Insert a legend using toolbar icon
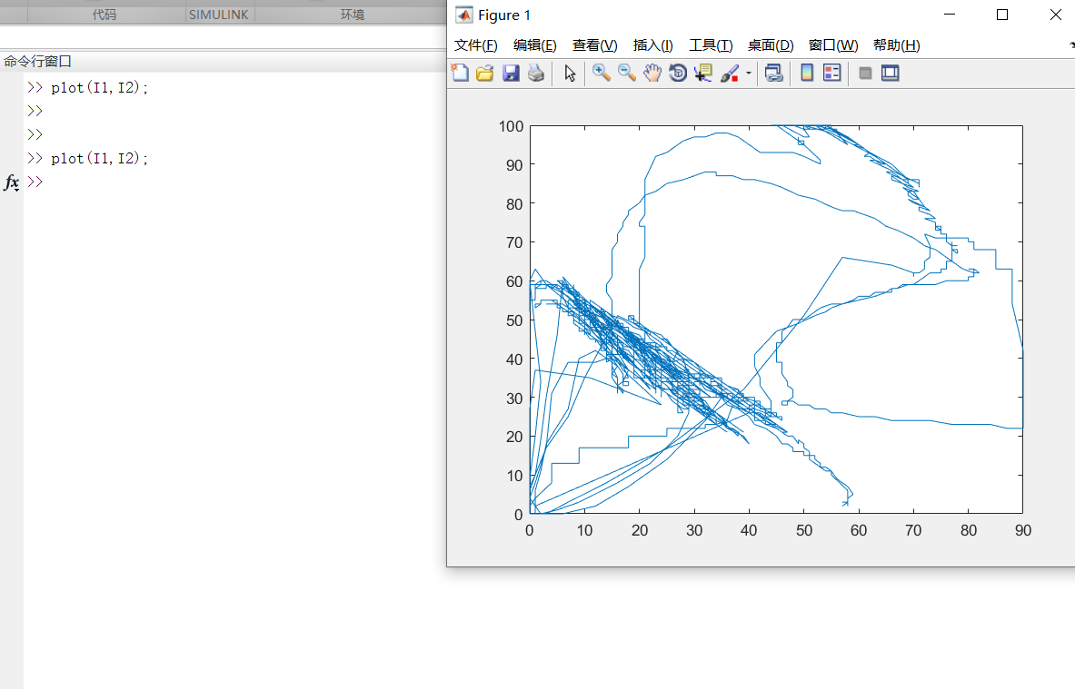 pos(832,73)
